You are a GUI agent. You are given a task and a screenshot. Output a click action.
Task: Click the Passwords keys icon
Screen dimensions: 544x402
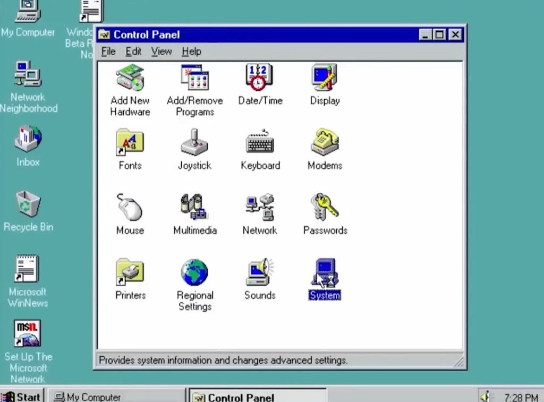click(x=325, y=207)
